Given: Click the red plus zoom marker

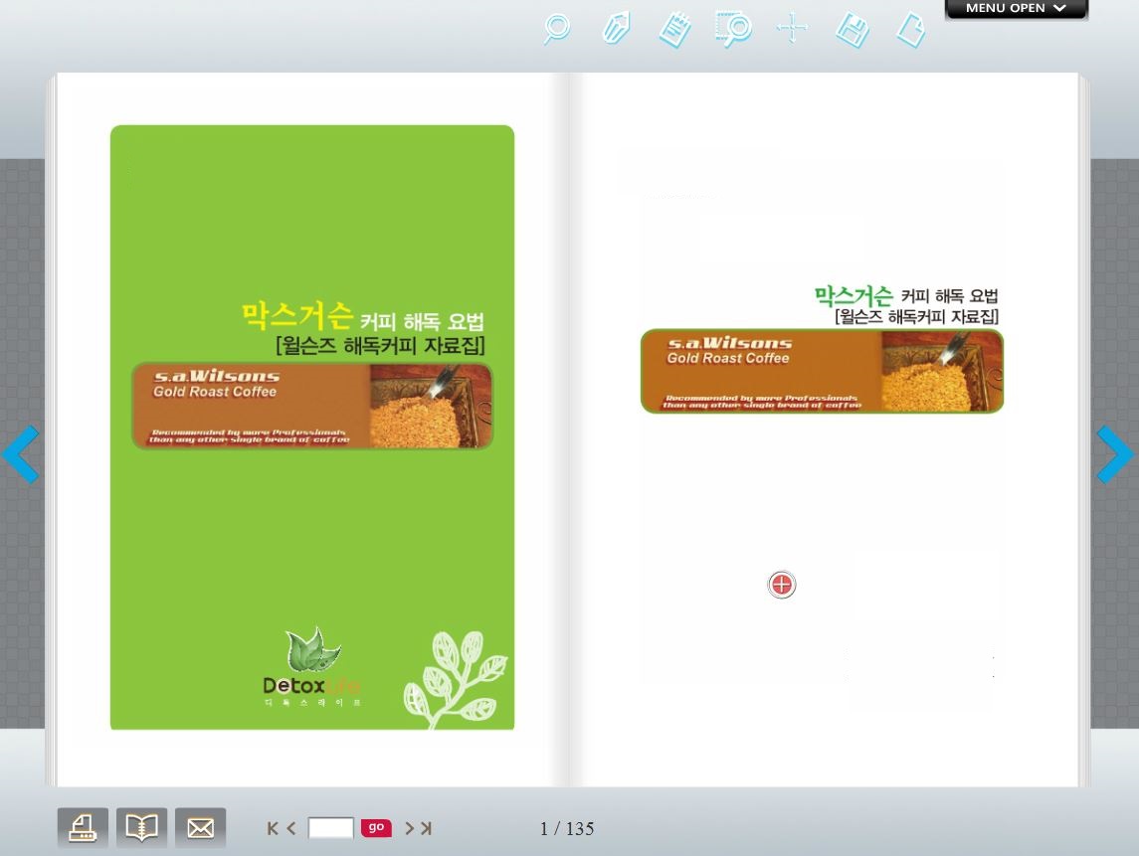Looking at the screenshot, I should [782, 585].
